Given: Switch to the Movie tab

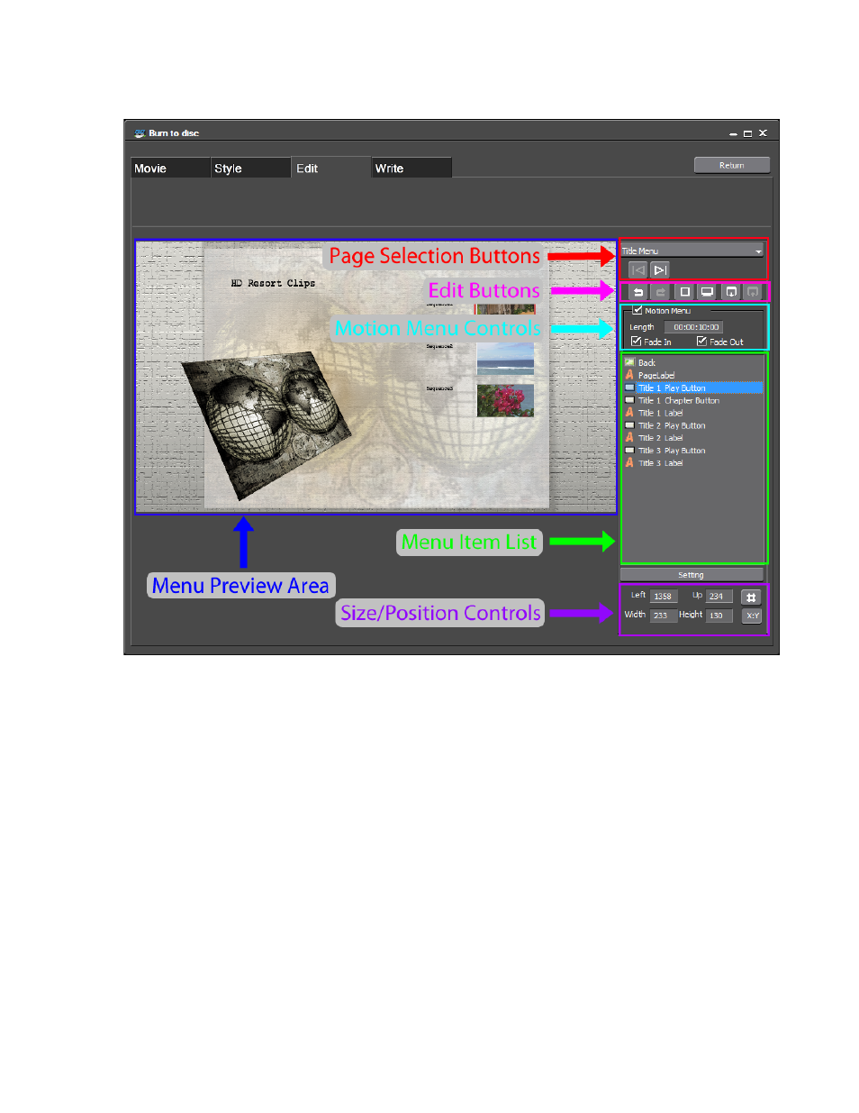Looking at the screenshot, I should pyautogui.click(x=170, y=169).
